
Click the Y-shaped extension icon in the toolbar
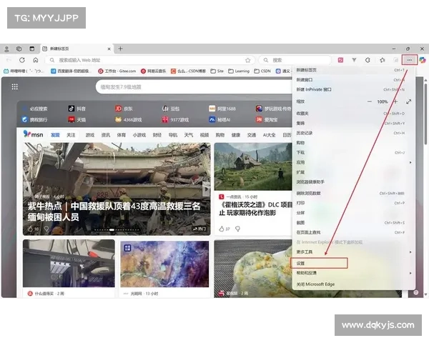coord(354,60)
